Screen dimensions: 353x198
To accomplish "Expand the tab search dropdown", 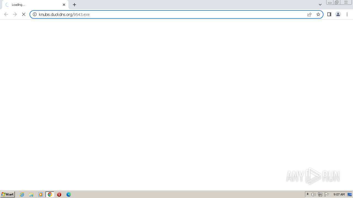I will click(320, 5).
